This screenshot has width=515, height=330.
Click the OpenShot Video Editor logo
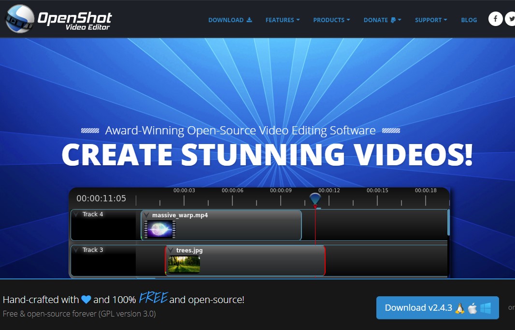tap(58, 19)
